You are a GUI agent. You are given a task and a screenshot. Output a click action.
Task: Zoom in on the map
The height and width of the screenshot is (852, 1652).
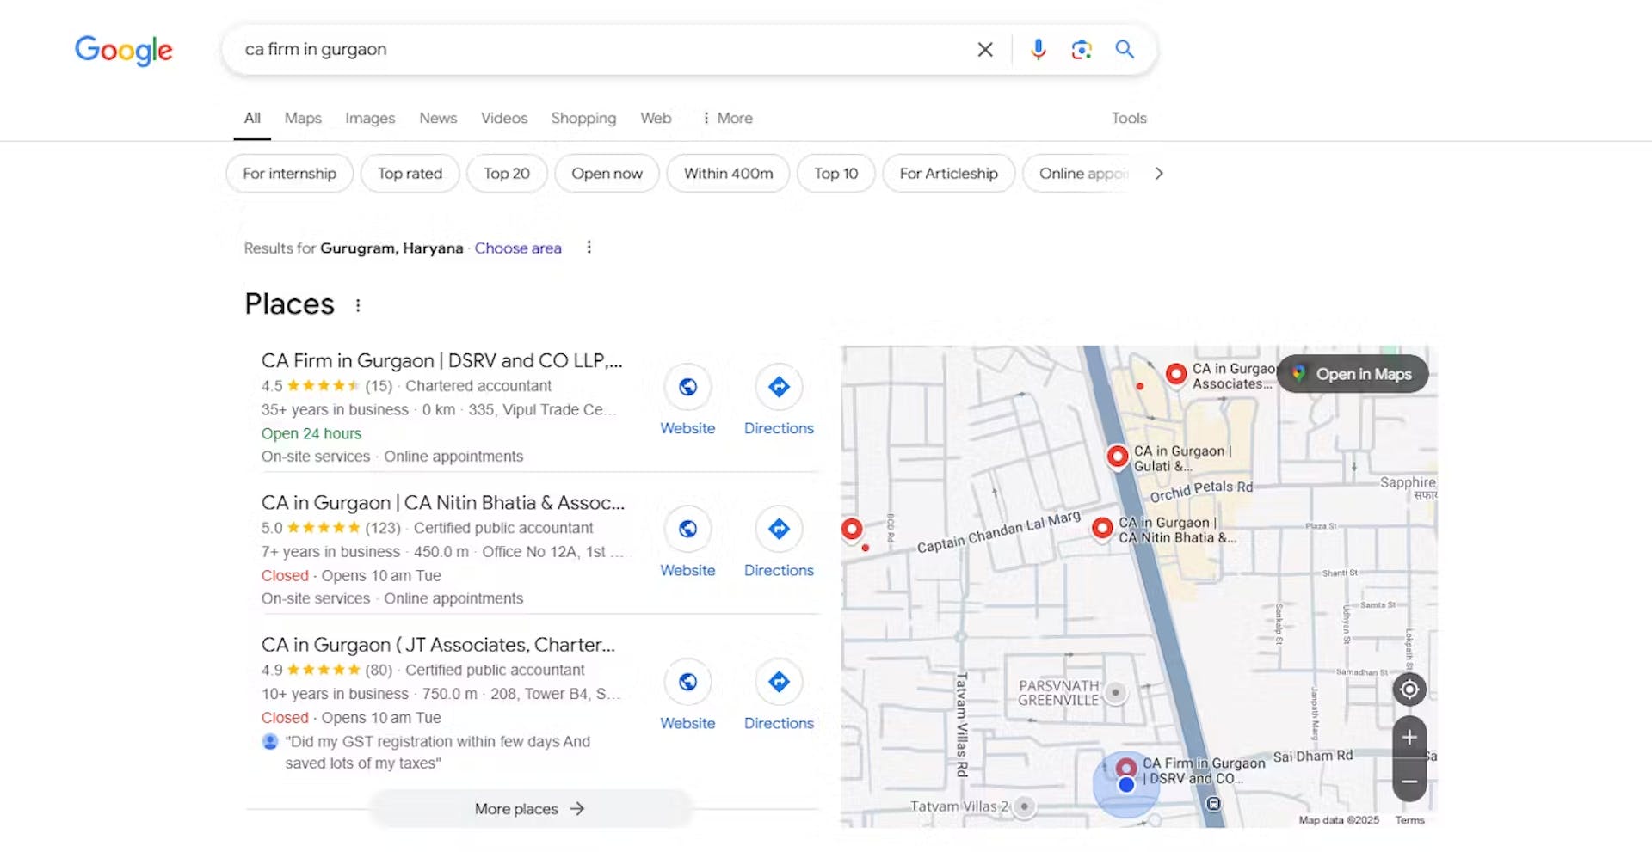pos(1409,738)
